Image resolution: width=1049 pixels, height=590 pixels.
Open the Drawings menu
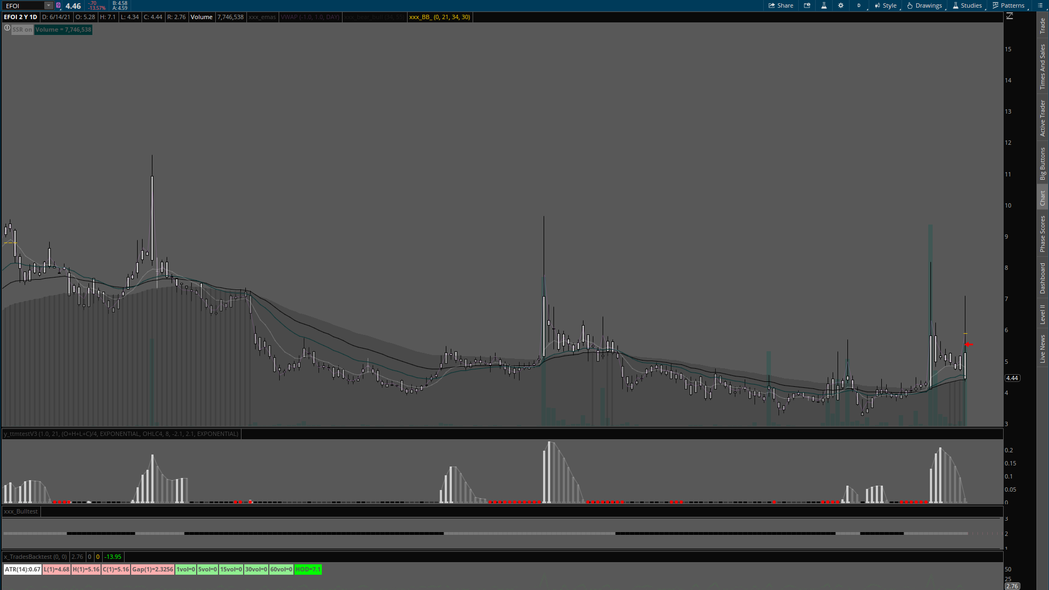pyautogui.click(x=924, y=5)
